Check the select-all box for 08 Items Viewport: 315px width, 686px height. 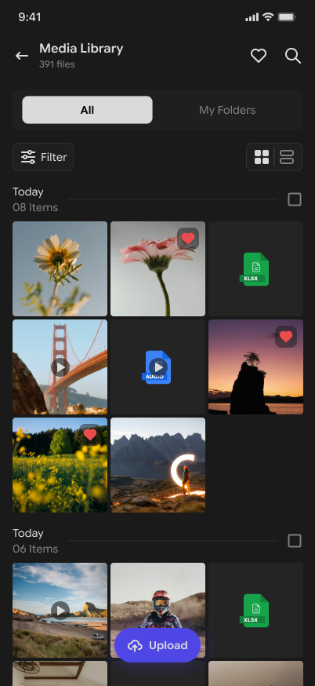click(x=295, y=199)
